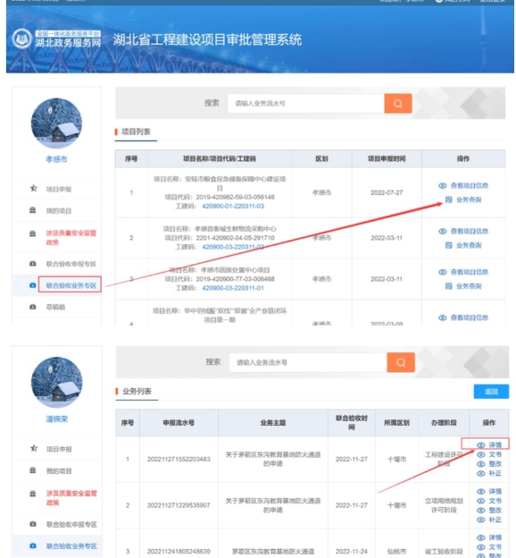Click star icon beside 项目申报 under 孝感市
Image resolution: width=516 pixels, height=558 pixels.
point(33,189)
